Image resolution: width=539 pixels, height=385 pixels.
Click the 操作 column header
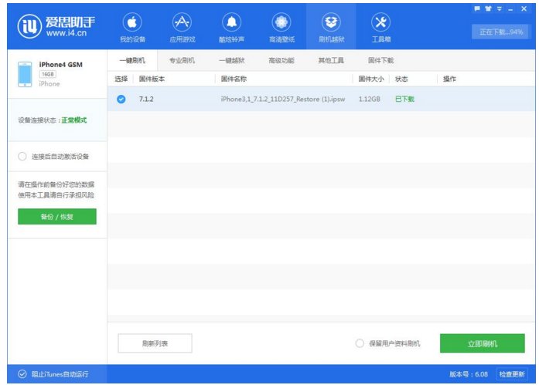coord(449,79)
